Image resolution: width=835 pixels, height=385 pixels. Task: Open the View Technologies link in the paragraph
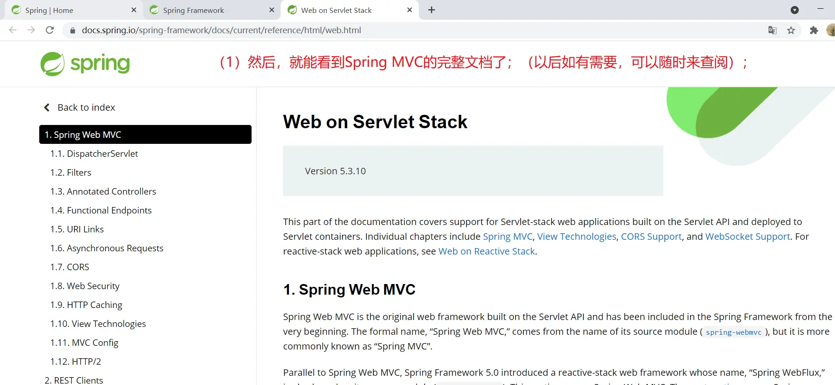pyautogui.click(x=577, y=237)
